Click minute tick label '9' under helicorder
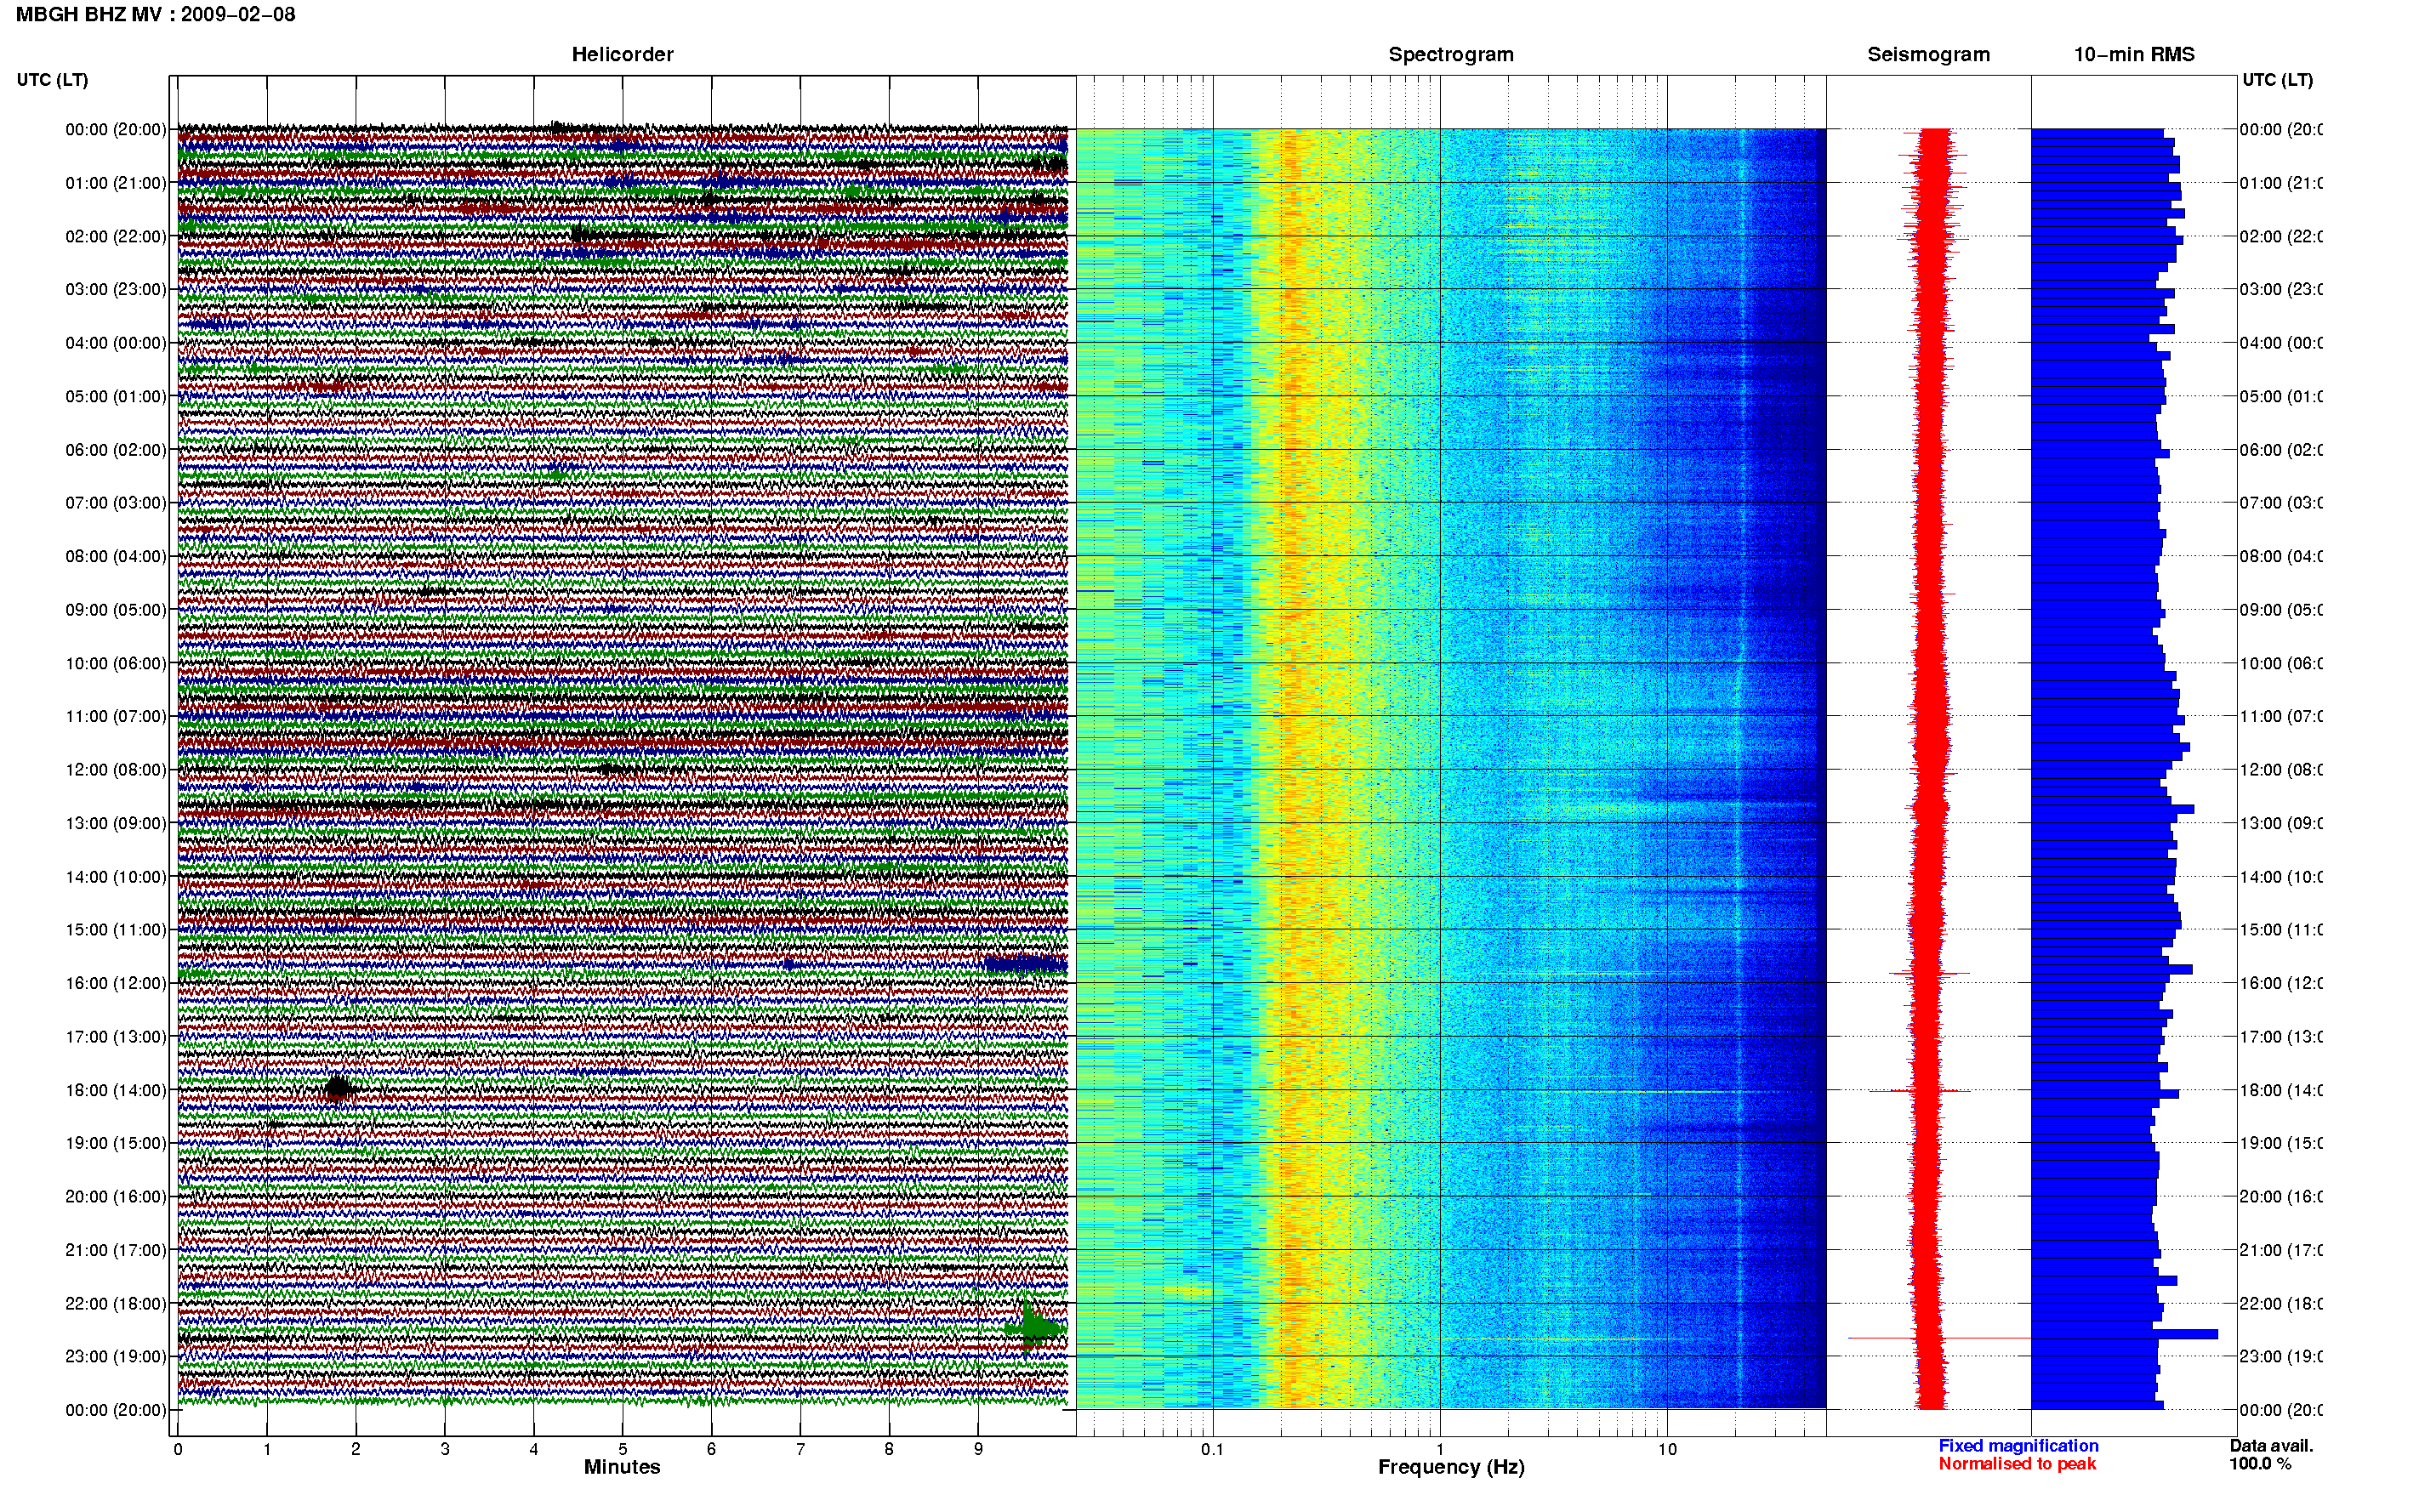The image size is (2419, 1512). (x=978, y=1449)
